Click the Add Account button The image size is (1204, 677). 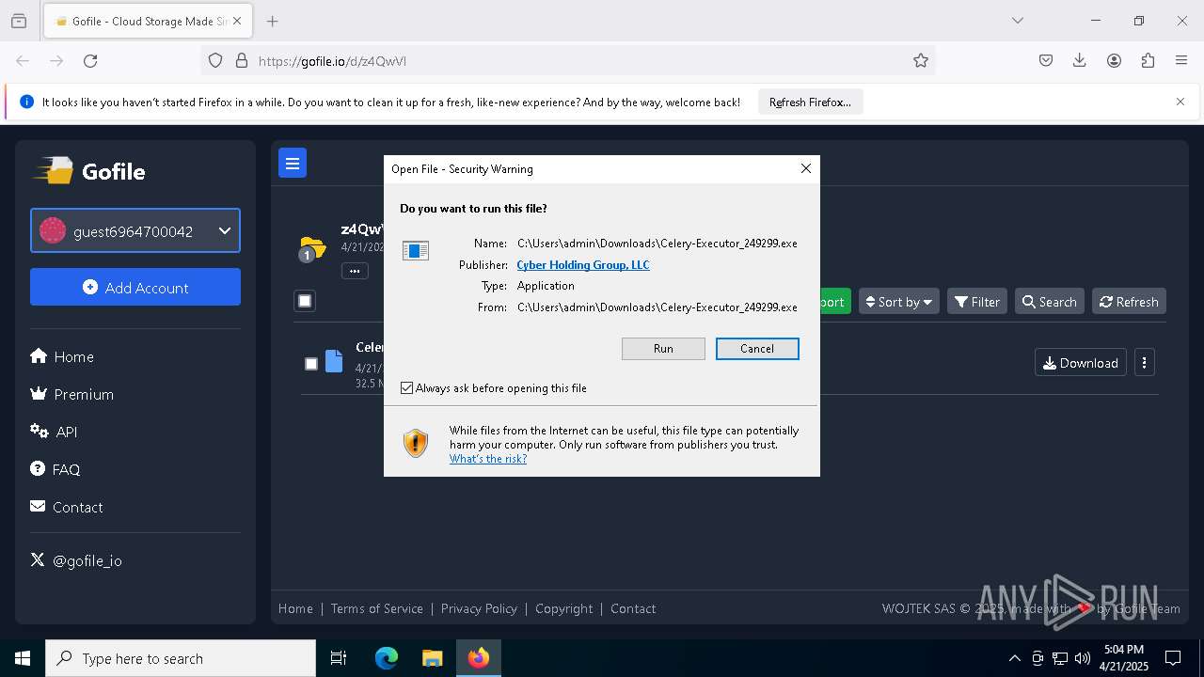coord(135,287)
